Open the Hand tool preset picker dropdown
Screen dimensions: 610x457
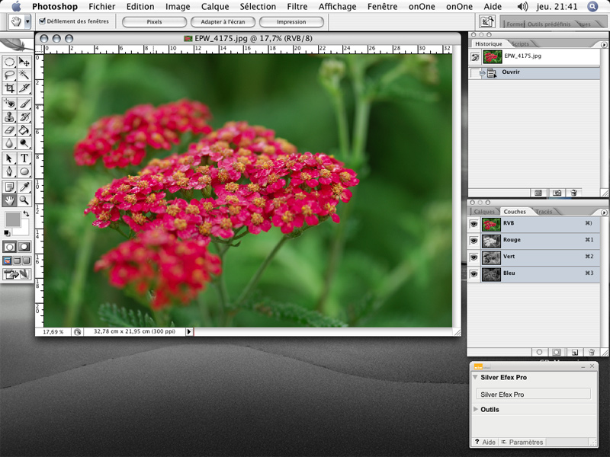pos(27,22)
